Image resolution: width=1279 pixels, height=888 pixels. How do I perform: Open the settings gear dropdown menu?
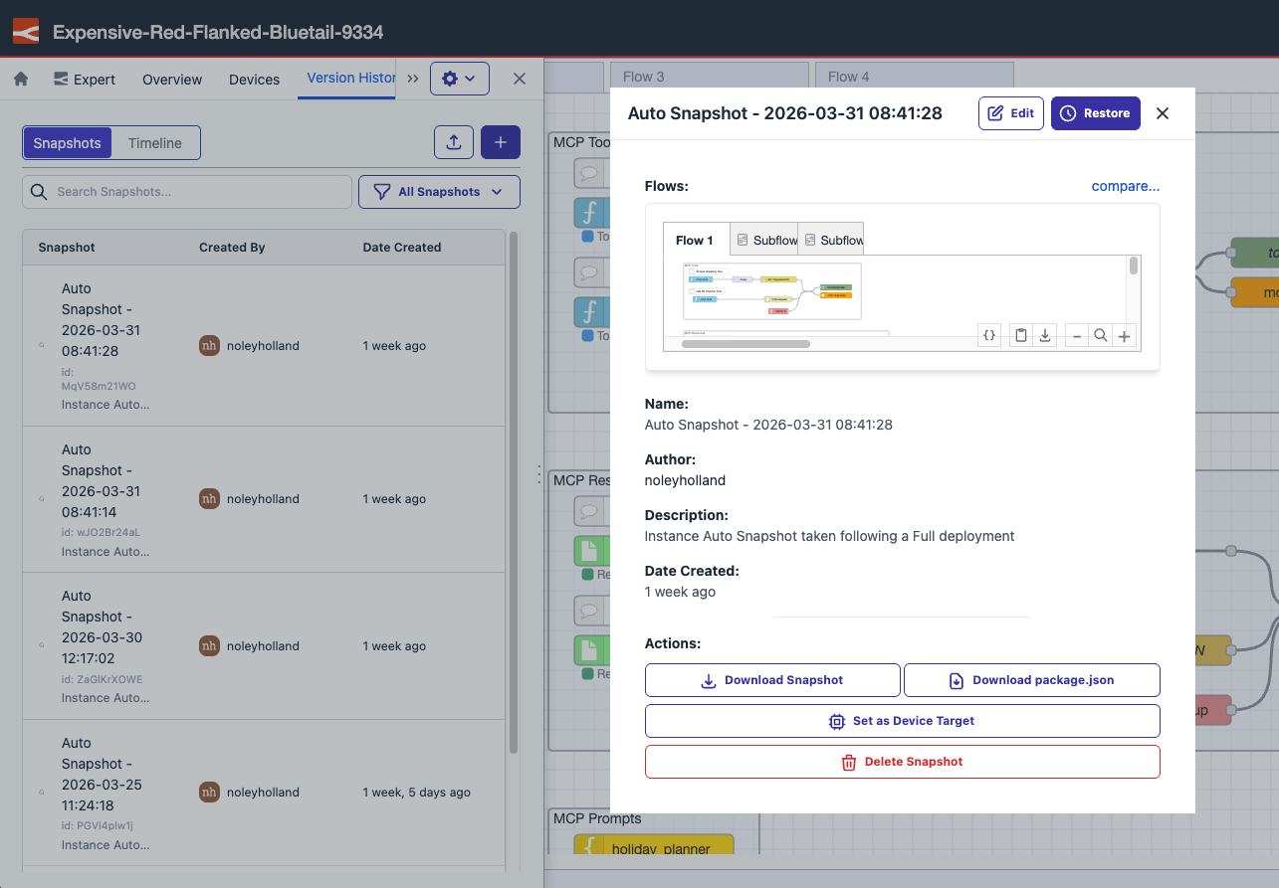[x=460, y=78]
